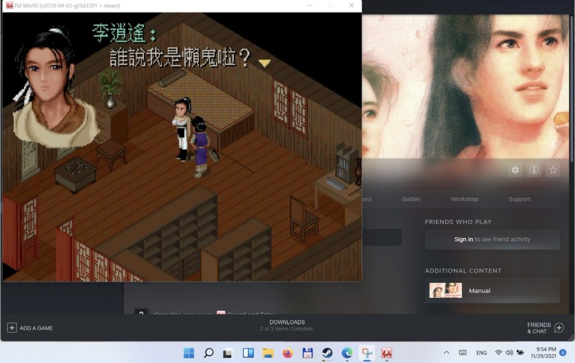Switch to Steam from the taskbar
Viewport: 575px width, 363px height.
[327, 353]
